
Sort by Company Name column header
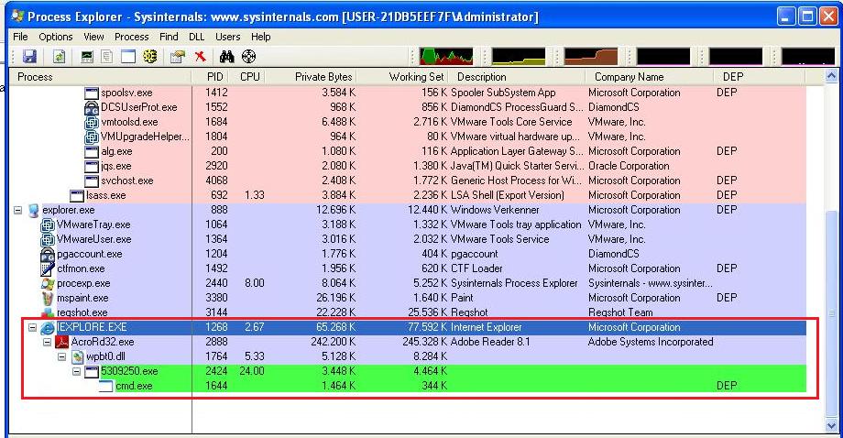pos(650,77)
